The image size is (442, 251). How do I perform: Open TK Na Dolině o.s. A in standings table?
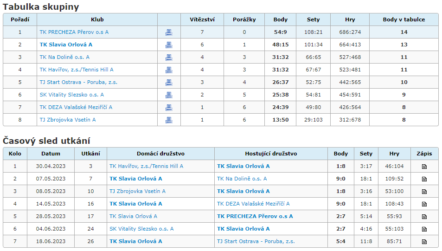click(64, 57)
